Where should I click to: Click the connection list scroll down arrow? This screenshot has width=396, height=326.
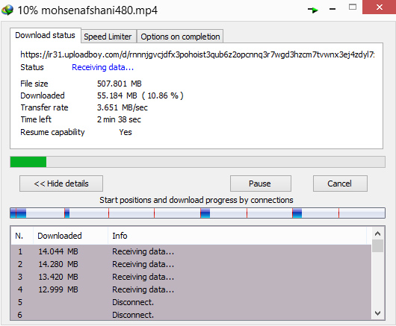point(377,313)
